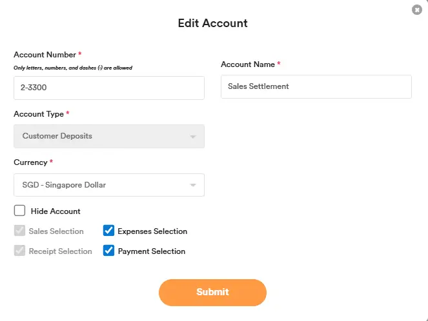Click the Hide Account label text

(56, 211)
